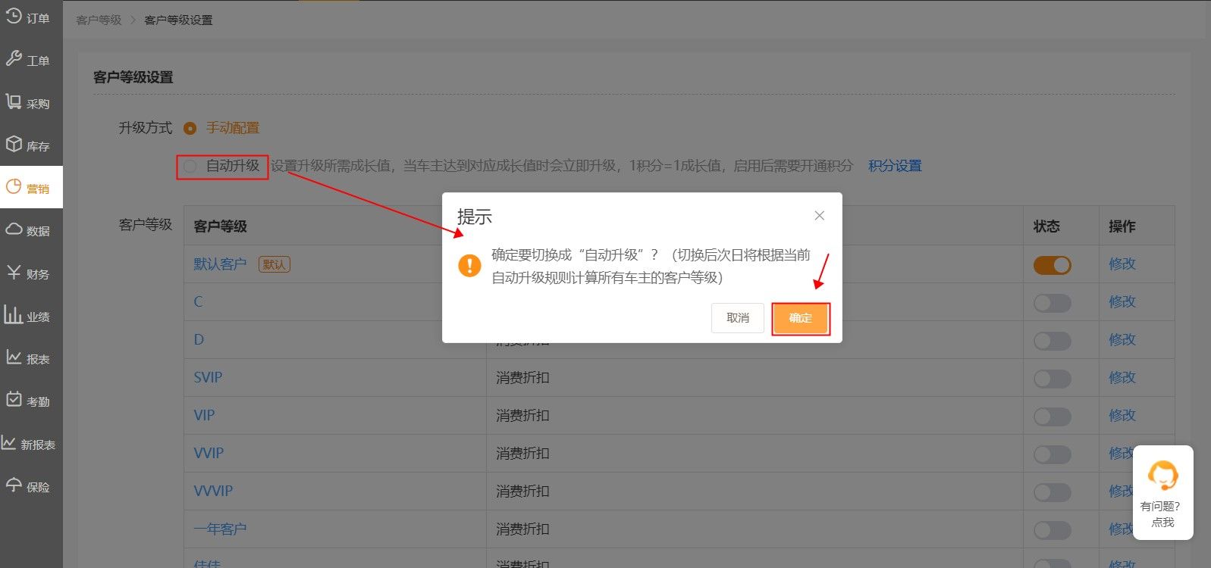Click 消费折扣 text in VVVIP row
The width and height of the screenshot is (1211, 568).
(522, 491)
